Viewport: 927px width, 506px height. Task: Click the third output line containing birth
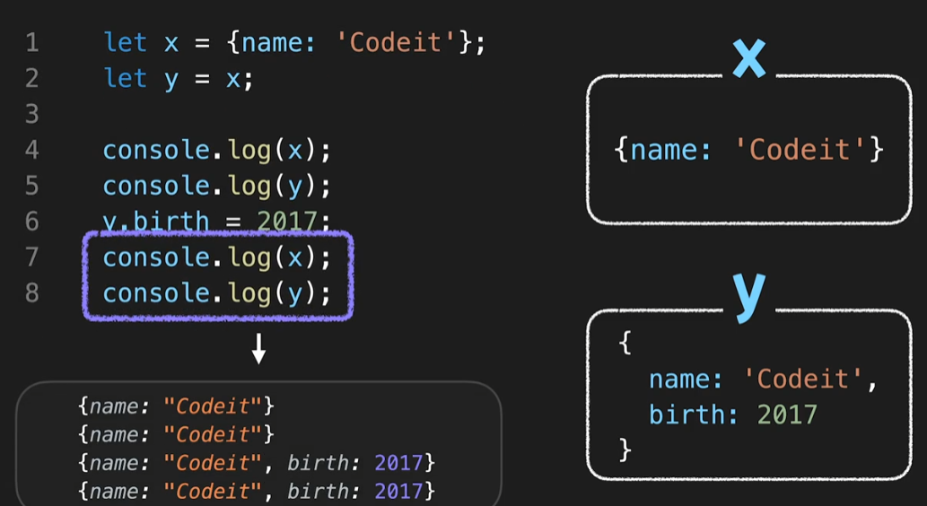pos(257,462)
